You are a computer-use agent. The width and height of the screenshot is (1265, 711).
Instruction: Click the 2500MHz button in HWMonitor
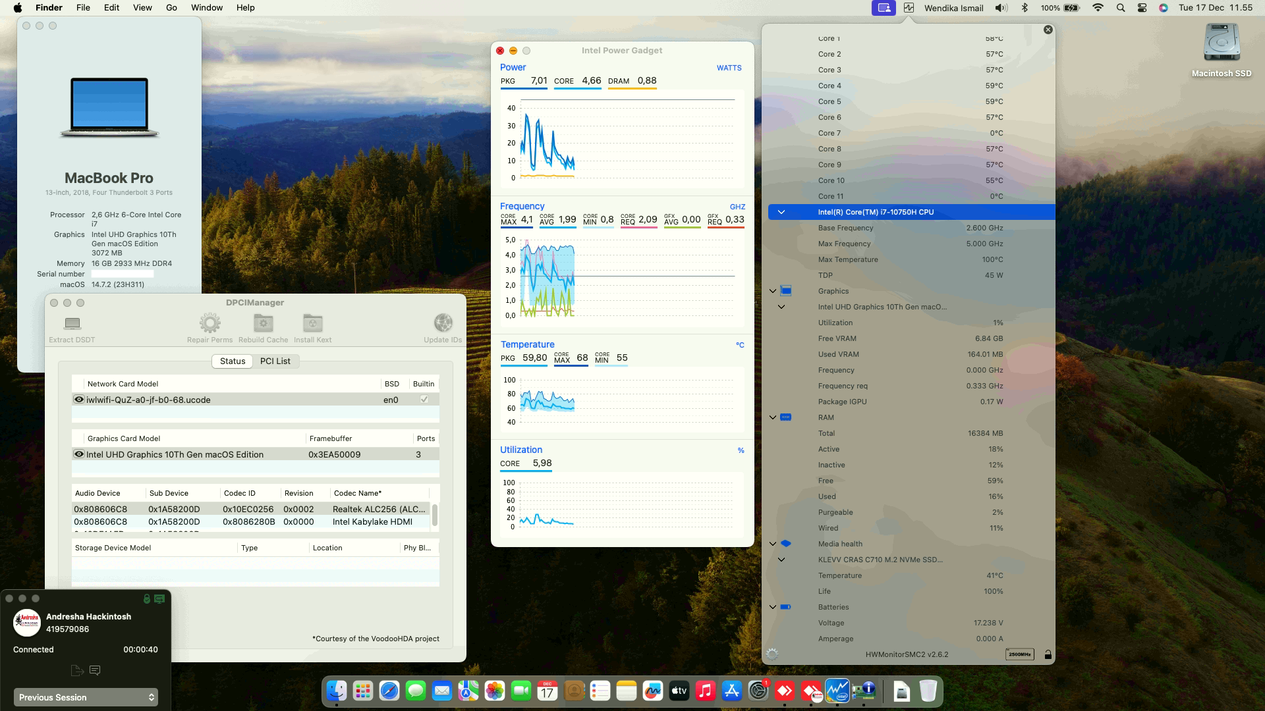1019,654
